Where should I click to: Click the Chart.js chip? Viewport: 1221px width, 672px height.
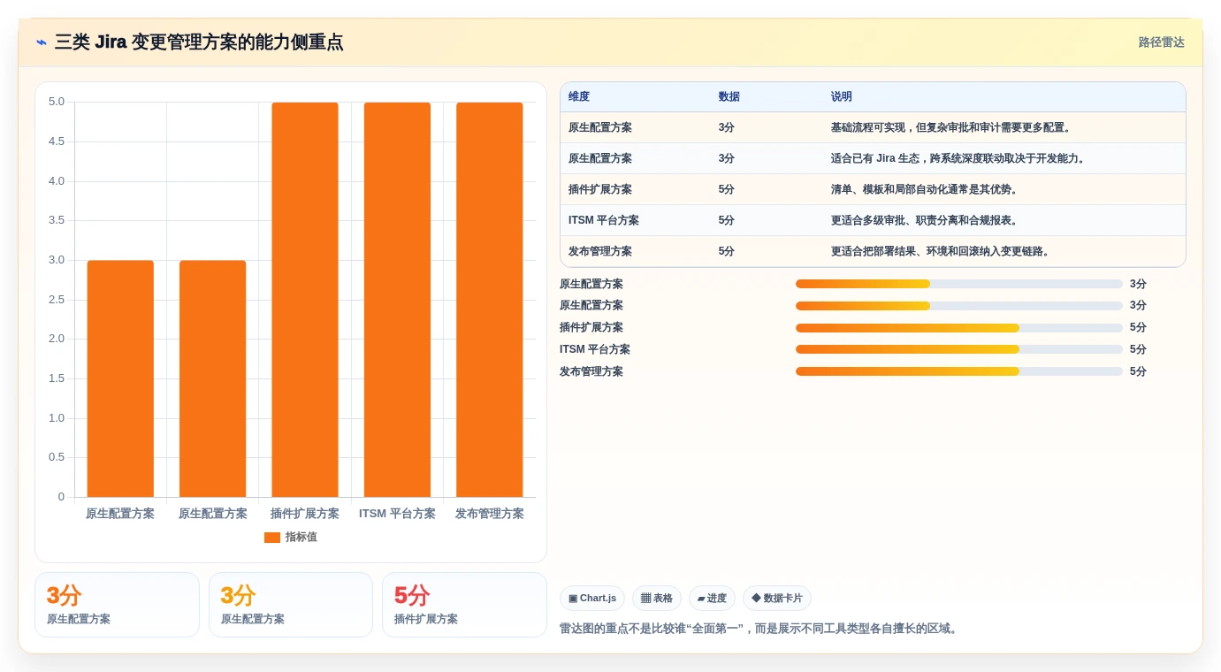592,599
